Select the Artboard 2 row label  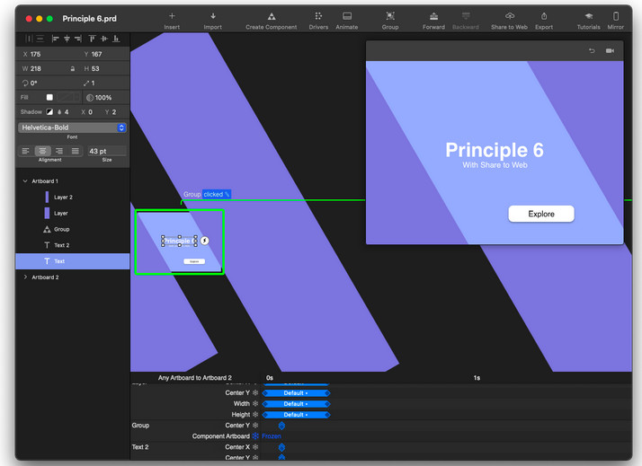(46, 277)
